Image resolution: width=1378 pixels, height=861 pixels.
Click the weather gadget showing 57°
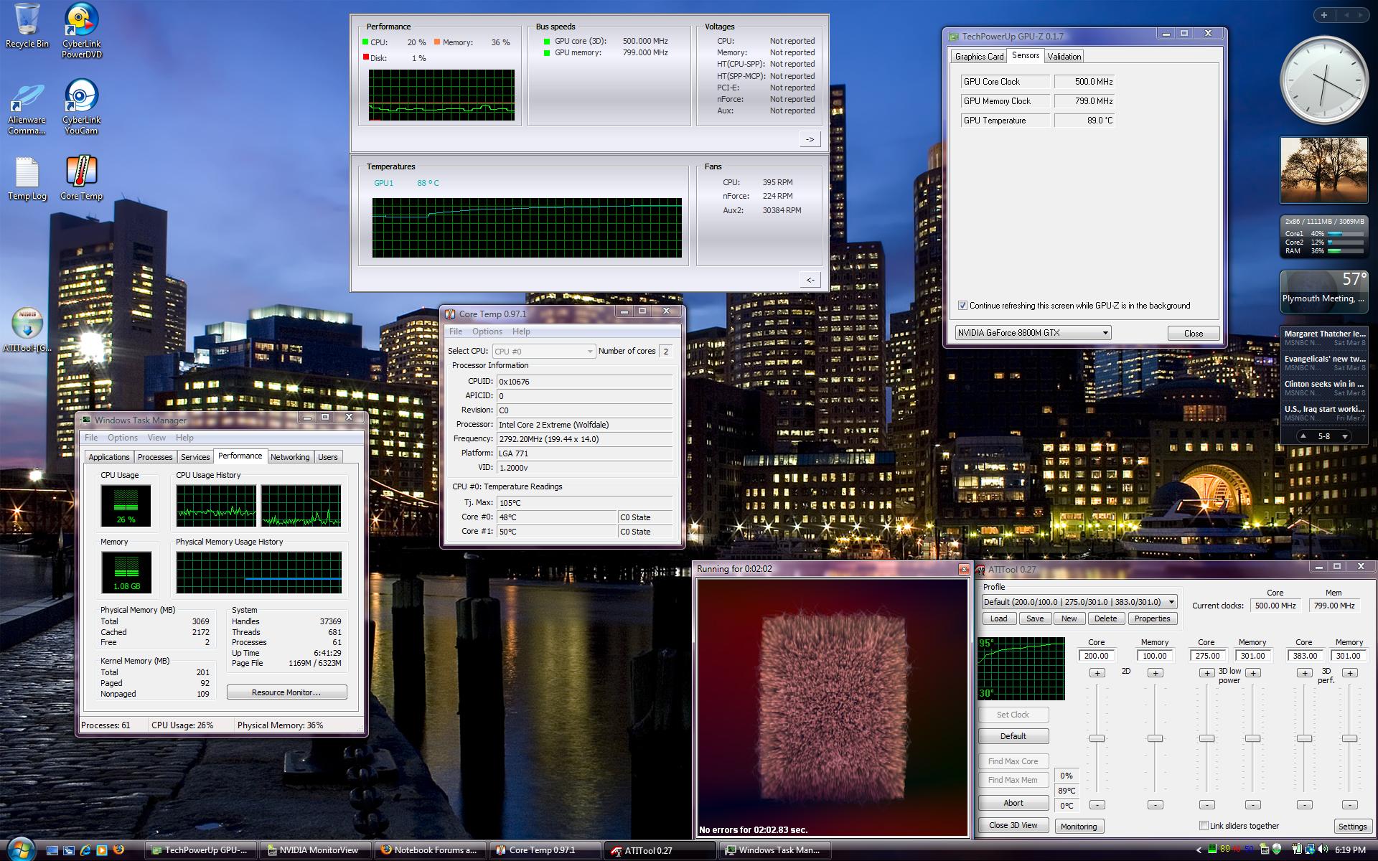pos(1323,291)
